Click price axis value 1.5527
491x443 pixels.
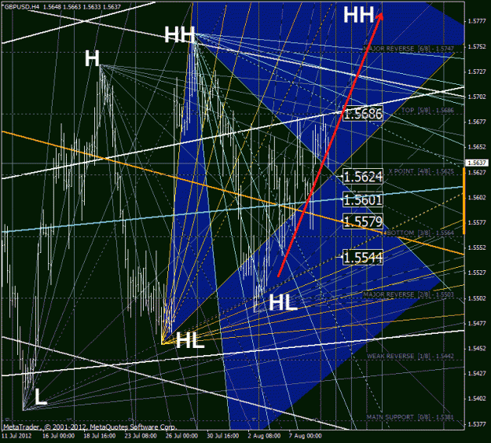[x=477, y=273]
